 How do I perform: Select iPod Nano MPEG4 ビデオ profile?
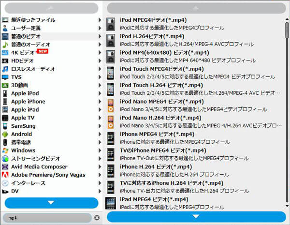coord(194,105)
